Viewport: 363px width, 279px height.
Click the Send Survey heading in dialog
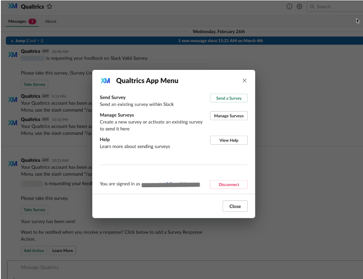coord(113,97)
